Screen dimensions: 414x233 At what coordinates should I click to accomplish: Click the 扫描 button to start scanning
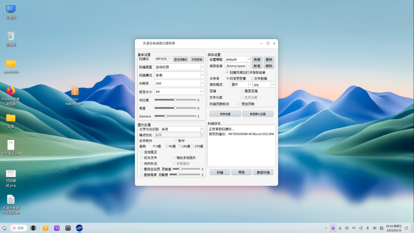point(220,172)
